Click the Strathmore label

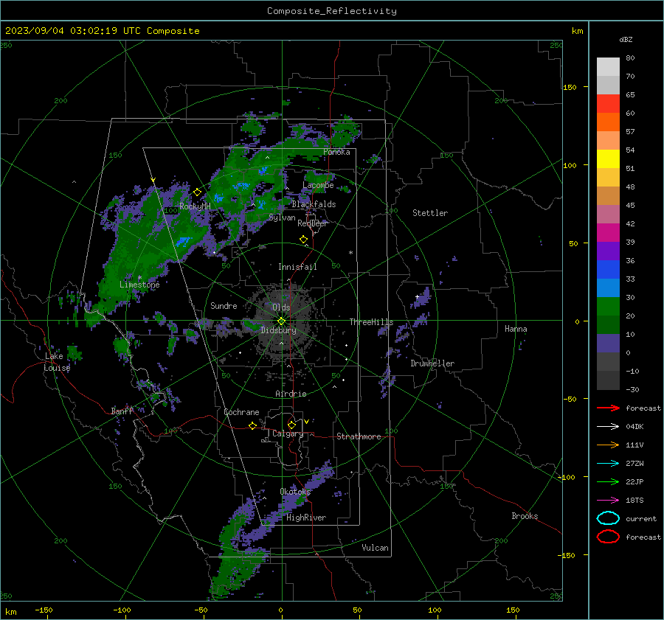[359, 436]
